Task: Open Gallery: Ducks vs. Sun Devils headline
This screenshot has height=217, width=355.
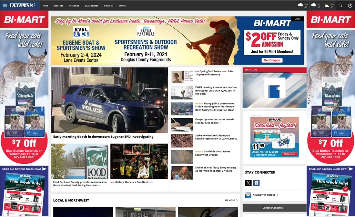Action: (132, 182)
